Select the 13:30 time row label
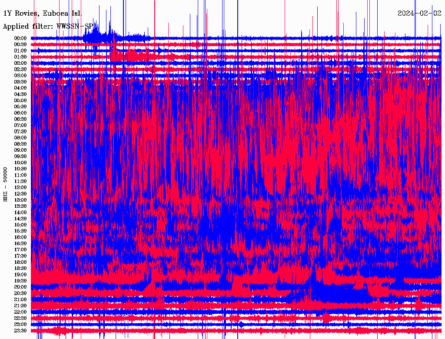This screenshot has height=339, width=445. 20,206
